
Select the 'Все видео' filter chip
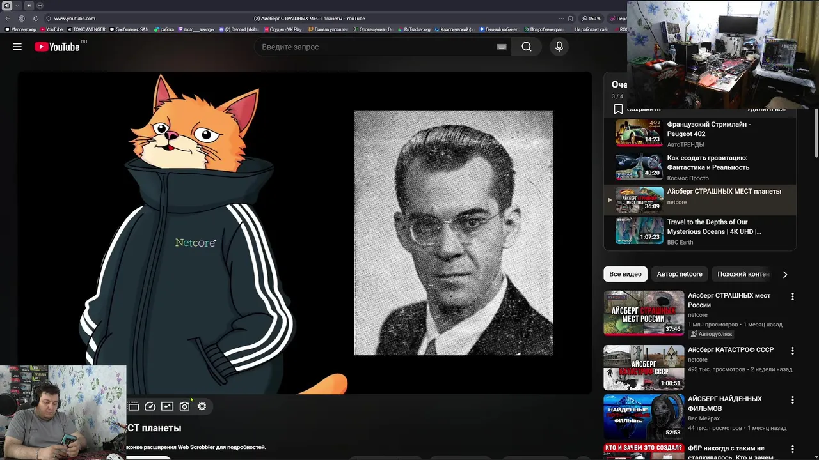click(625, 274)
